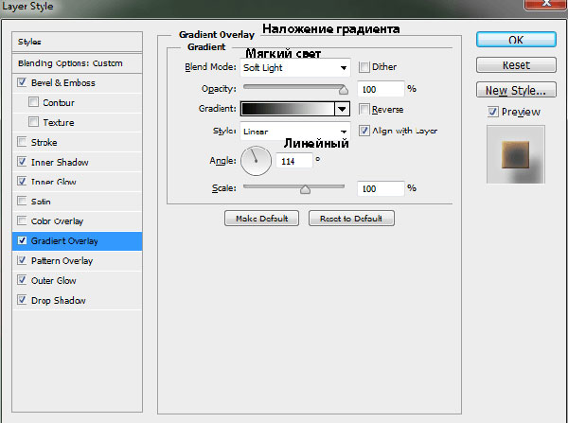Screen dimensions: 568x423
Task: Enable the Color Overlay checkbox
Action: coord(22,220)
